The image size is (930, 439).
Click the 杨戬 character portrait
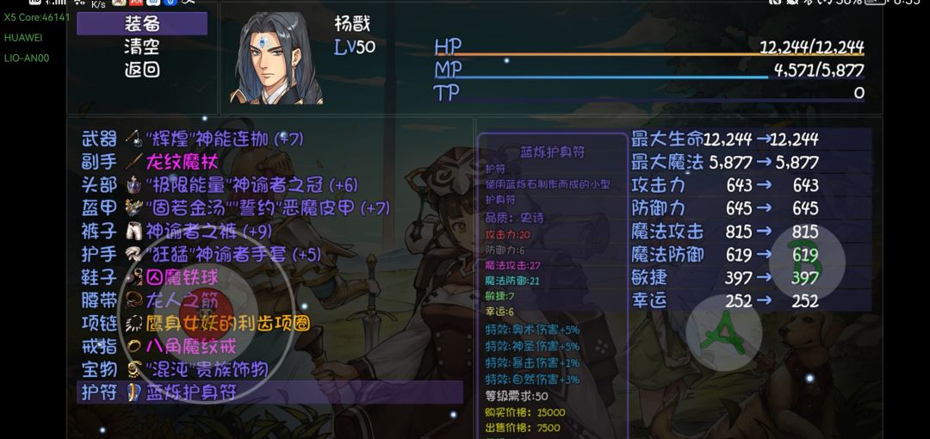point(276,59)
